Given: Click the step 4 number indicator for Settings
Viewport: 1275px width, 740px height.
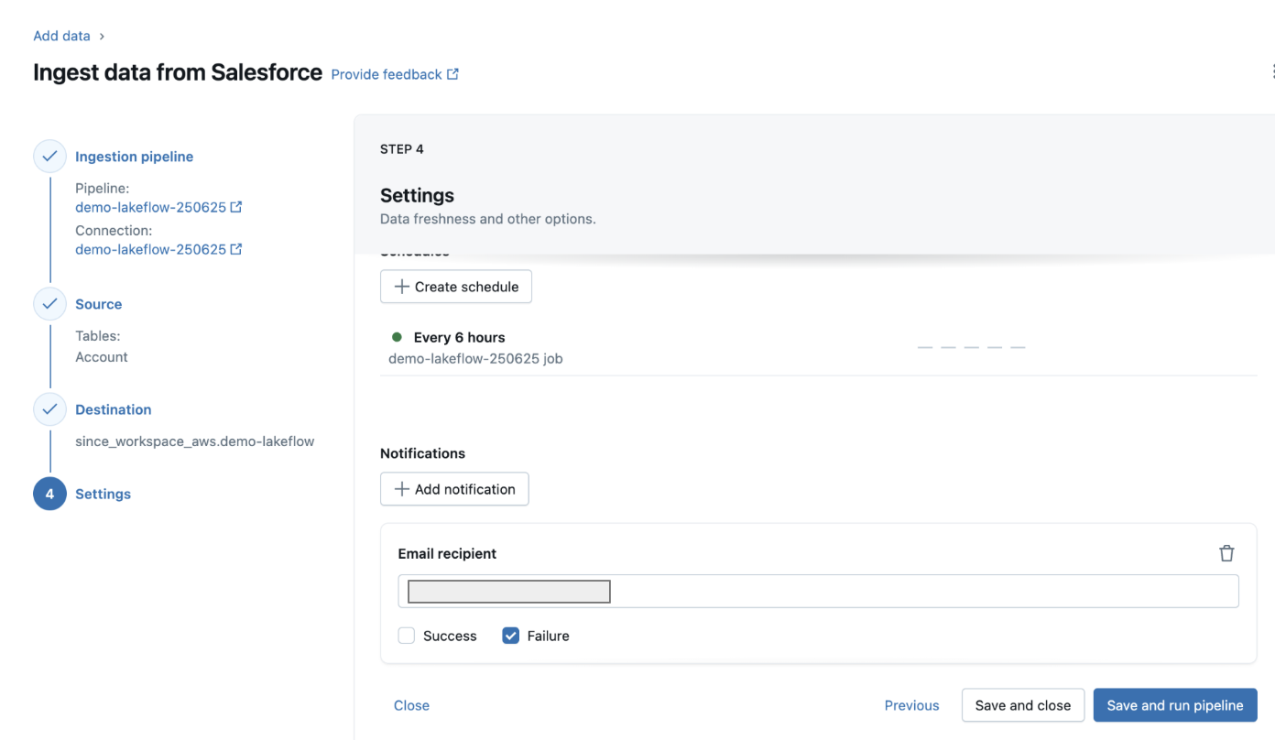Looking at the screenshot, I should 49,493.
